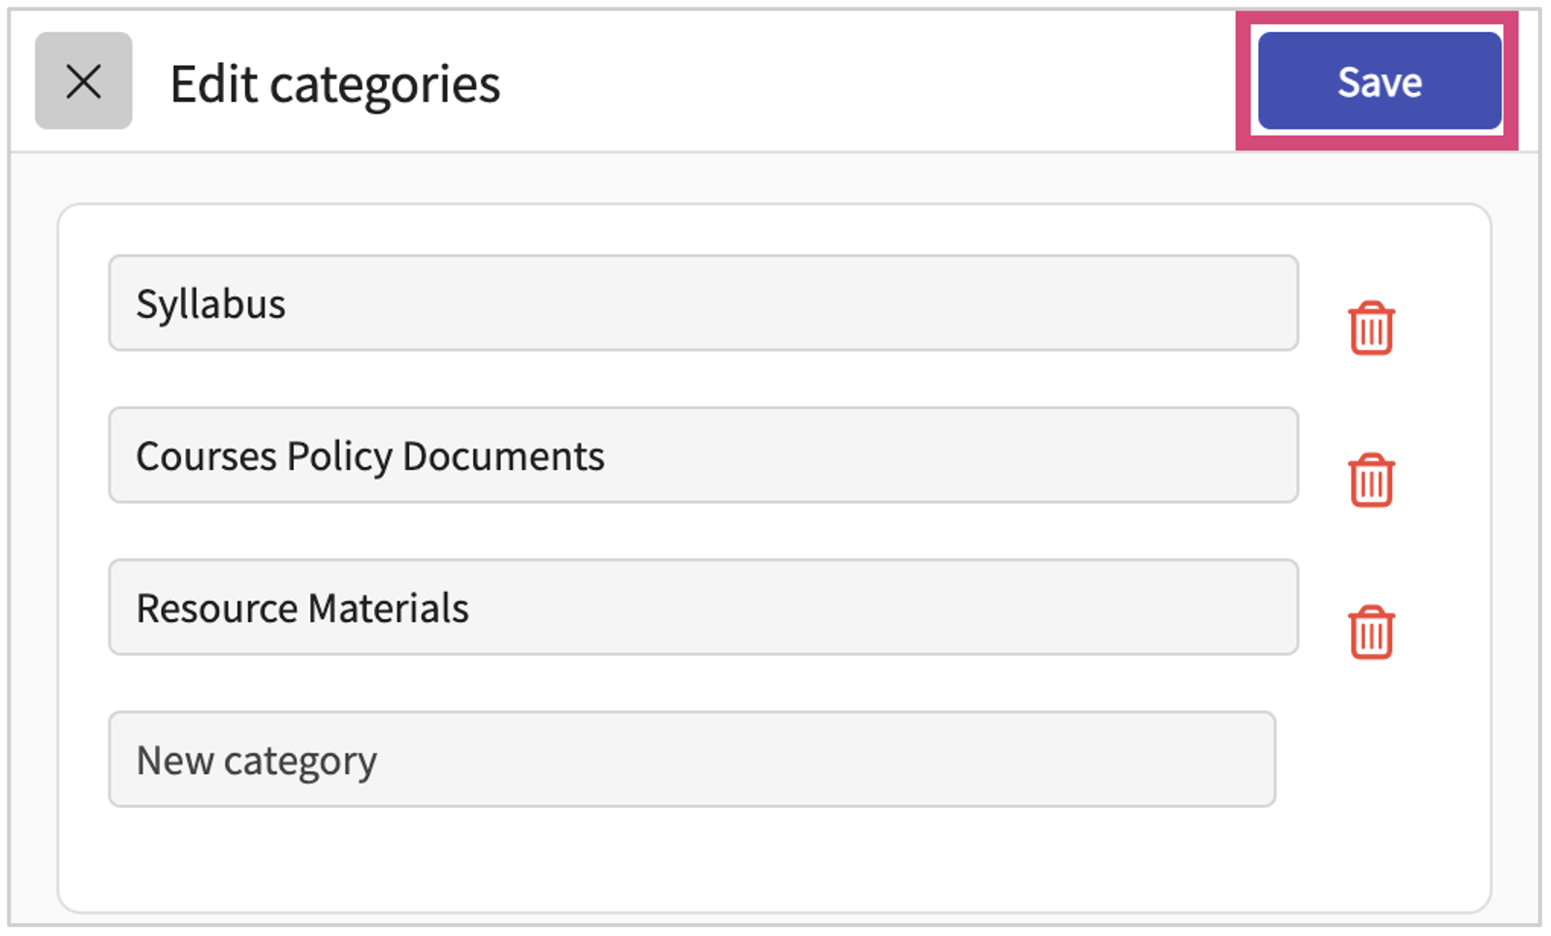Hit the red trash can next to Resource Materials
Viewport: 1551px width, 936px height.
point(1371,632)
